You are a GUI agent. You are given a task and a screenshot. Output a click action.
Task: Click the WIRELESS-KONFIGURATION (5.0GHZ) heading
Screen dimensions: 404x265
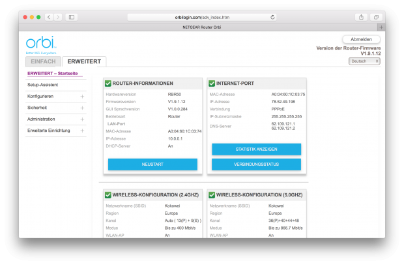(259, 195)
